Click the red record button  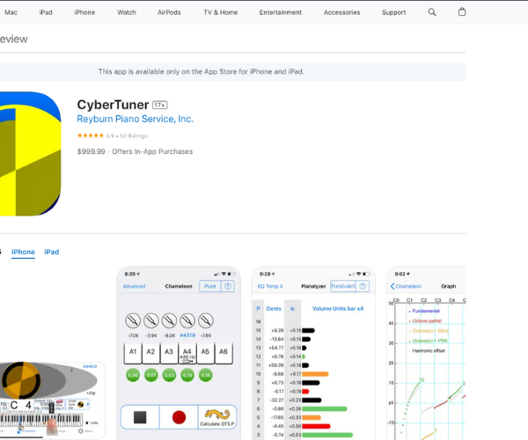(x=179, y=417)
